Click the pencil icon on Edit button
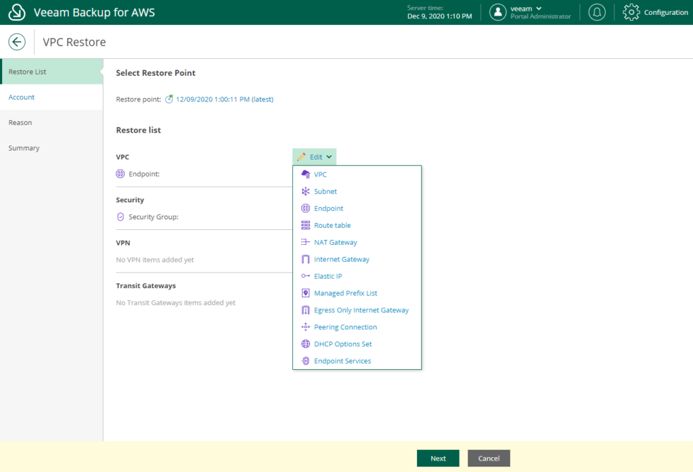 click(301, 157)
